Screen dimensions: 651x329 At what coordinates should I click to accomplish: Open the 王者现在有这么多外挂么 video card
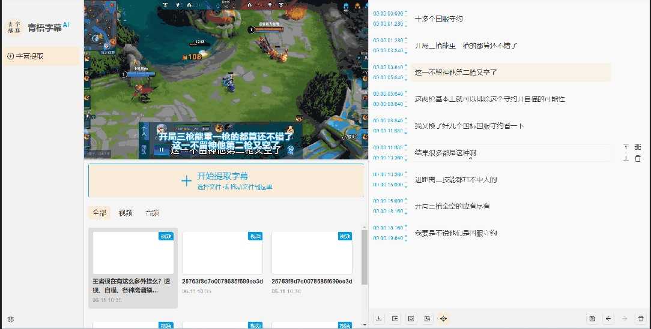point(133,268)
